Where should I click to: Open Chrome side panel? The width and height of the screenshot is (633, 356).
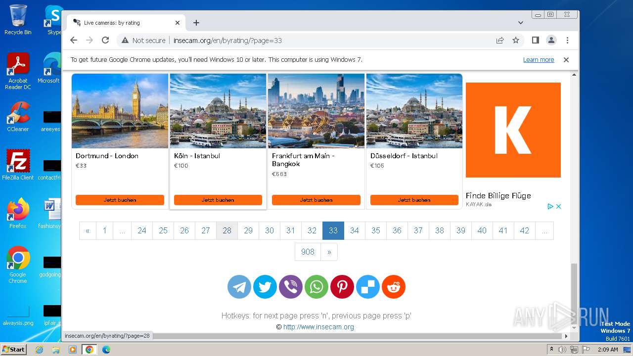pos(535,40)
